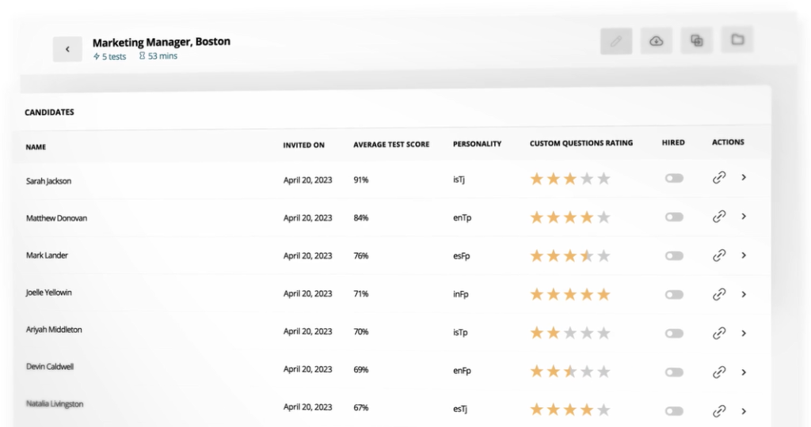This screenshot has width=811, height=427.
Task: Open candidate Devin Caldwell
Action: coord(50,367)
